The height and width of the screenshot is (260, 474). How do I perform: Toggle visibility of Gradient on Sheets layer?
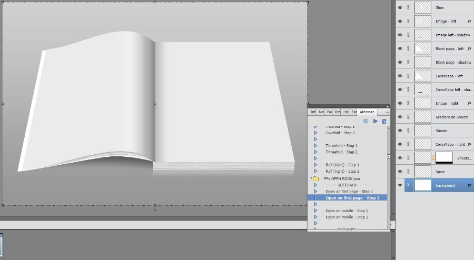click(x=400, y=117)
